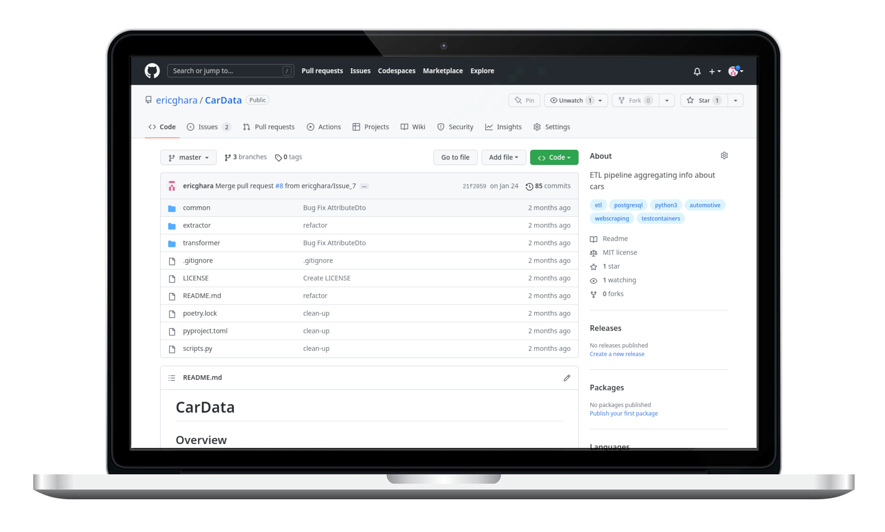Click the .gitignore file icon
Screen dimensions: 885x532
click(x=172, y=261)
